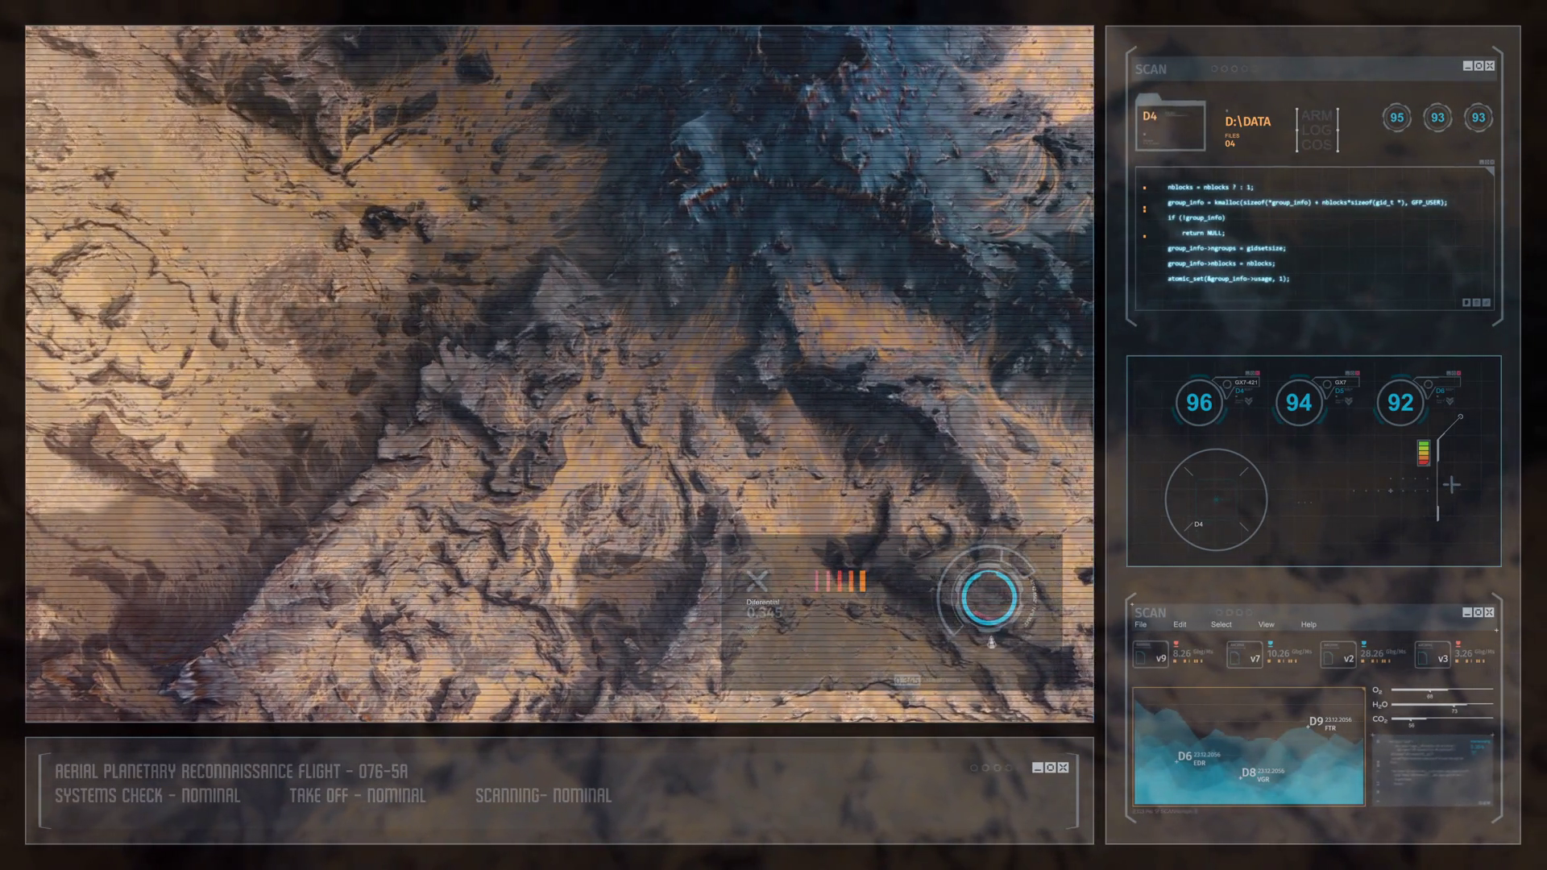Adjust the H2O slider track
This screenshot has width=1547, height=870.
pos(1442,705)
